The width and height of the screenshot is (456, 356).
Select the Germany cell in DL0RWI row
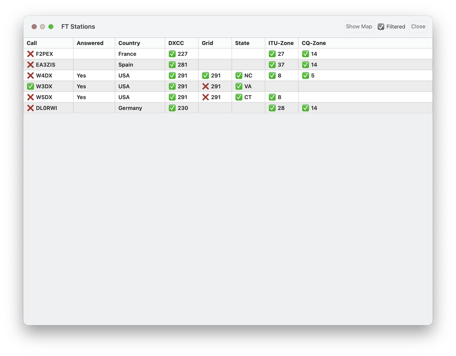pyautogui.click(x=130, y=108)
